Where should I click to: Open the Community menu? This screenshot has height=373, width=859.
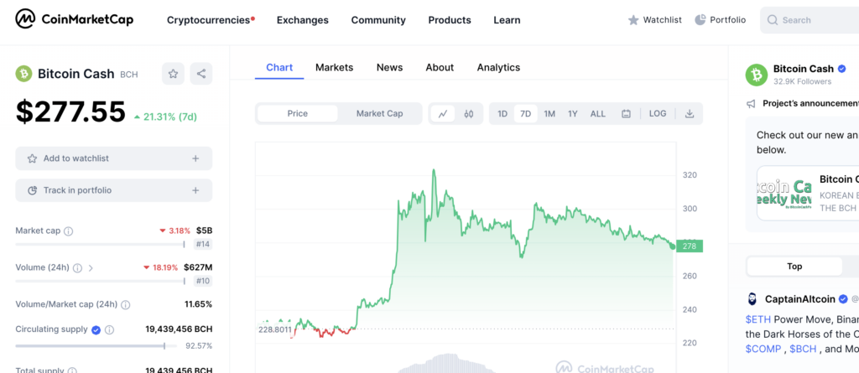tap(378, 20)
